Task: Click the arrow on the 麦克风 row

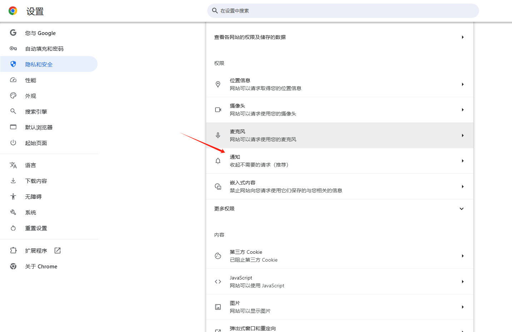Action: tap(463, 135)
